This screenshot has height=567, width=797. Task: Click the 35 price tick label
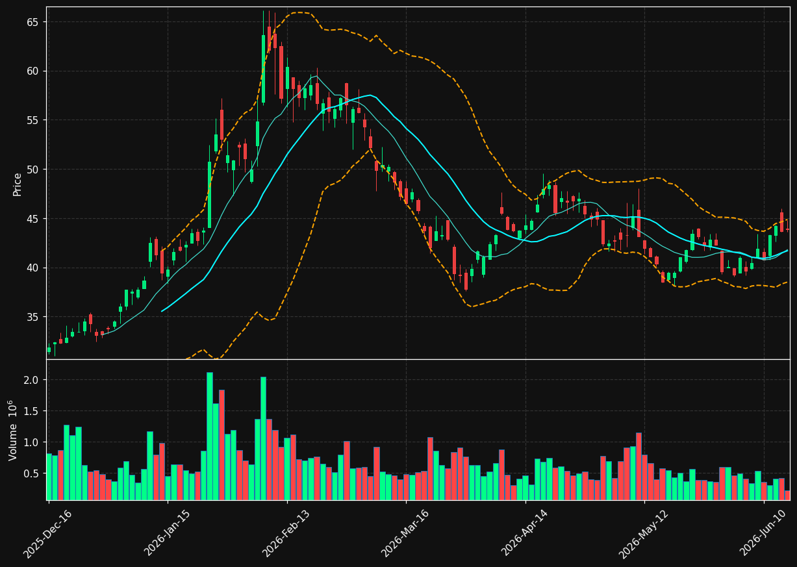click(32, 317)
